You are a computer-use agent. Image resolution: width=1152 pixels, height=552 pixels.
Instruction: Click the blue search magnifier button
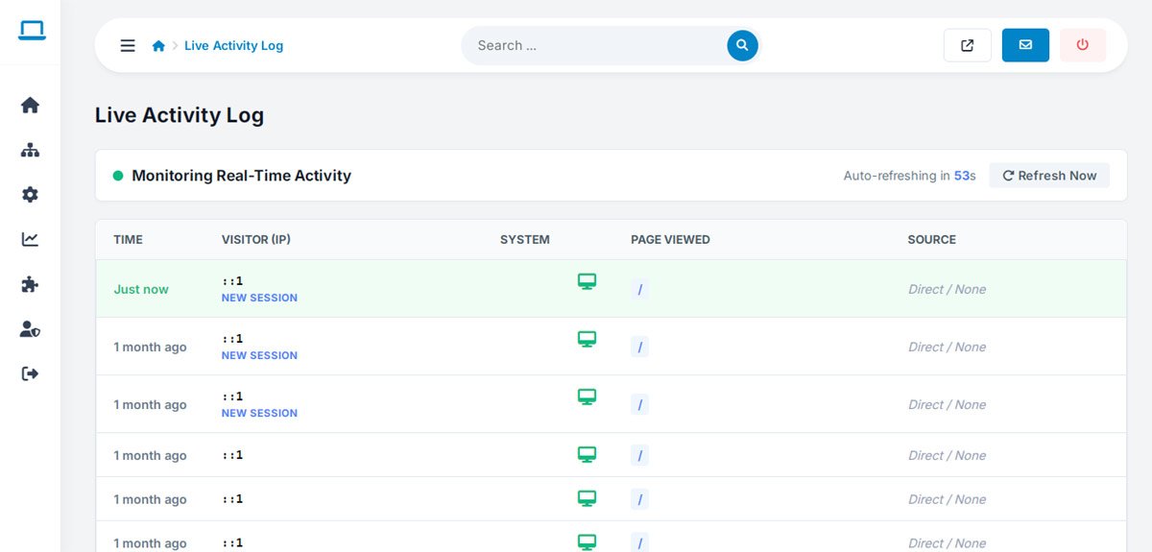click(742, 45)
